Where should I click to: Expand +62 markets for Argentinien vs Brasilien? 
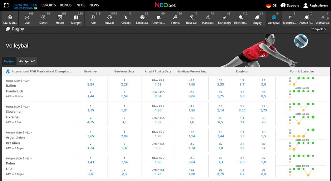pyautogui.click(x=28, y=133)
